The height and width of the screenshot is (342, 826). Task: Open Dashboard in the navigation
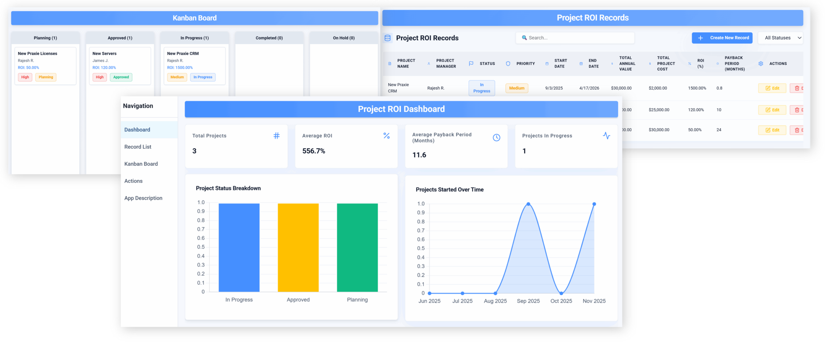point(149,130)
